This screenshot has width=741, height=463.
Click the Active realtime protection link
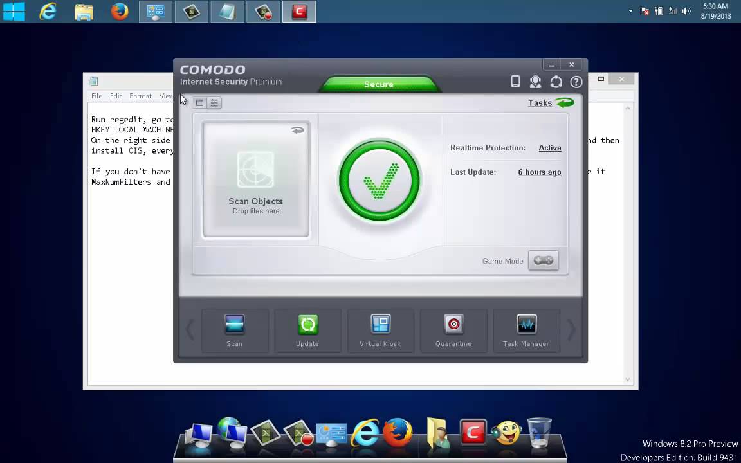click(x=549, y=148)
